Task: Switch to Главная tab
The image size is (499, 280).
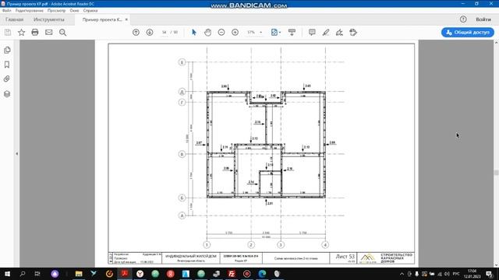Action: tap(14, 19)
